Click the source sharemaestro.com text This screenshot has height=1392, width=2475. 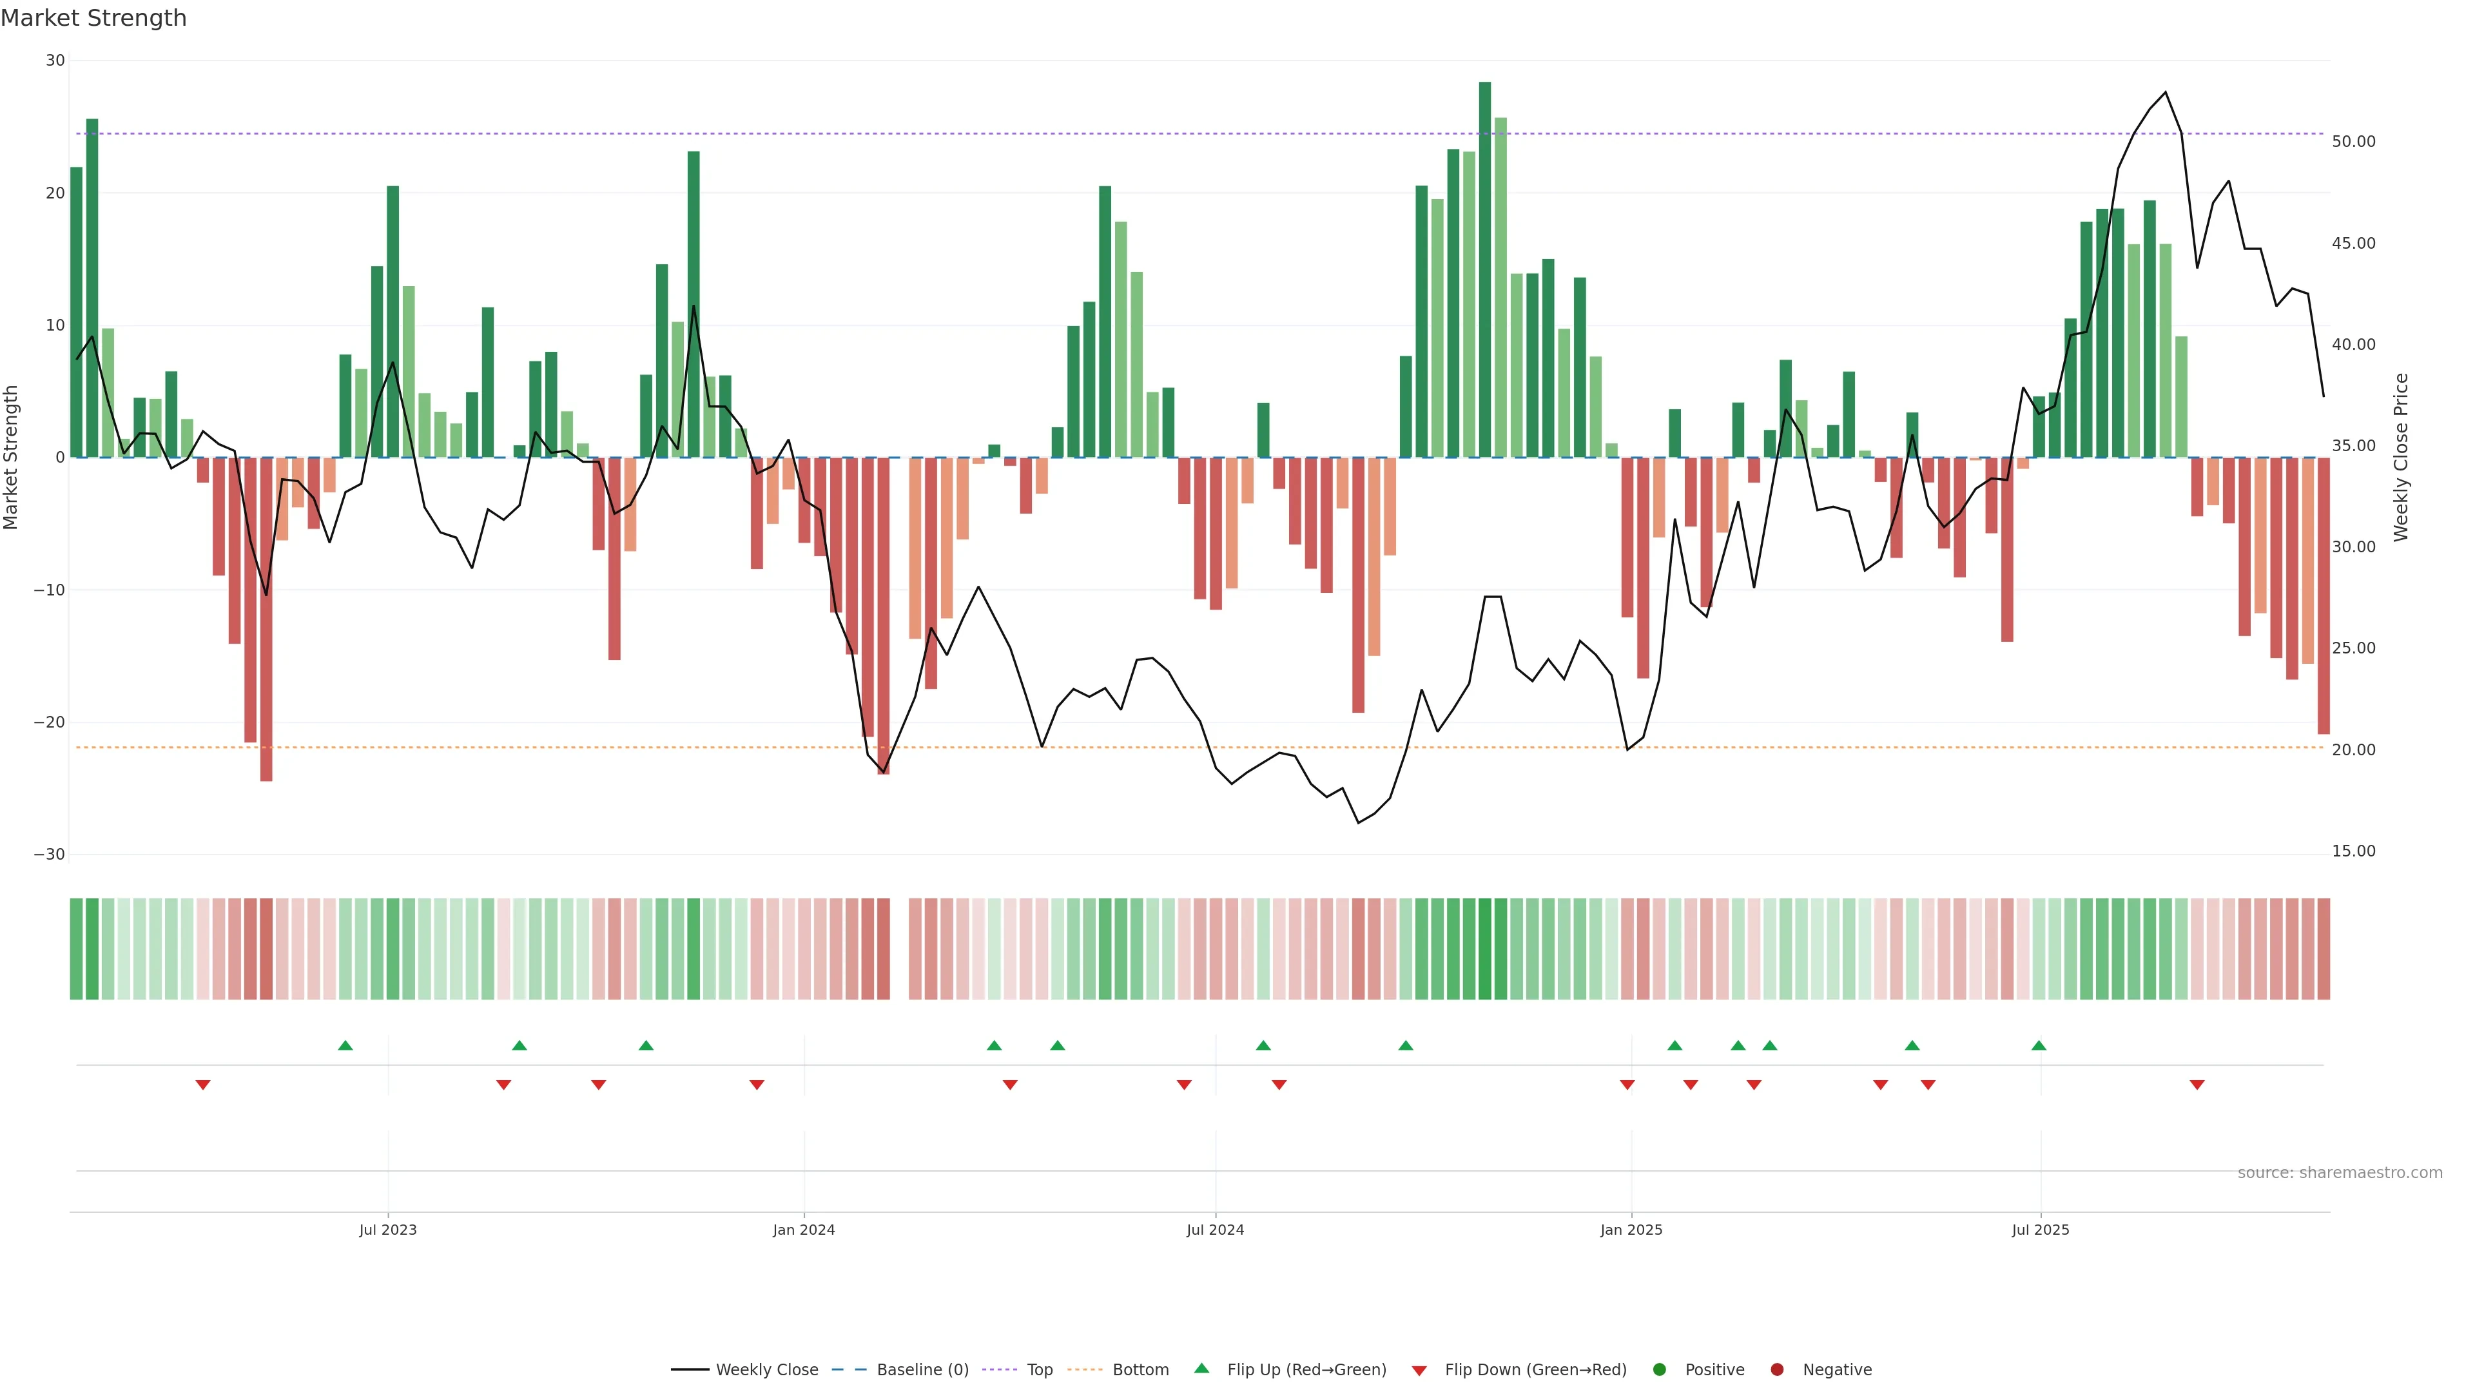[x=2340, y=1172]
